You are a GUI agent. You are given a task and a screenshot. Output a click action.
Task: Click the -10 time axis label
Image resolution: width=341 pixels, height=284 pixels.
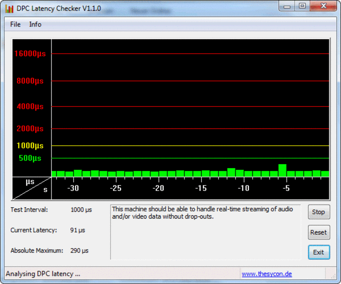[243, 188]
